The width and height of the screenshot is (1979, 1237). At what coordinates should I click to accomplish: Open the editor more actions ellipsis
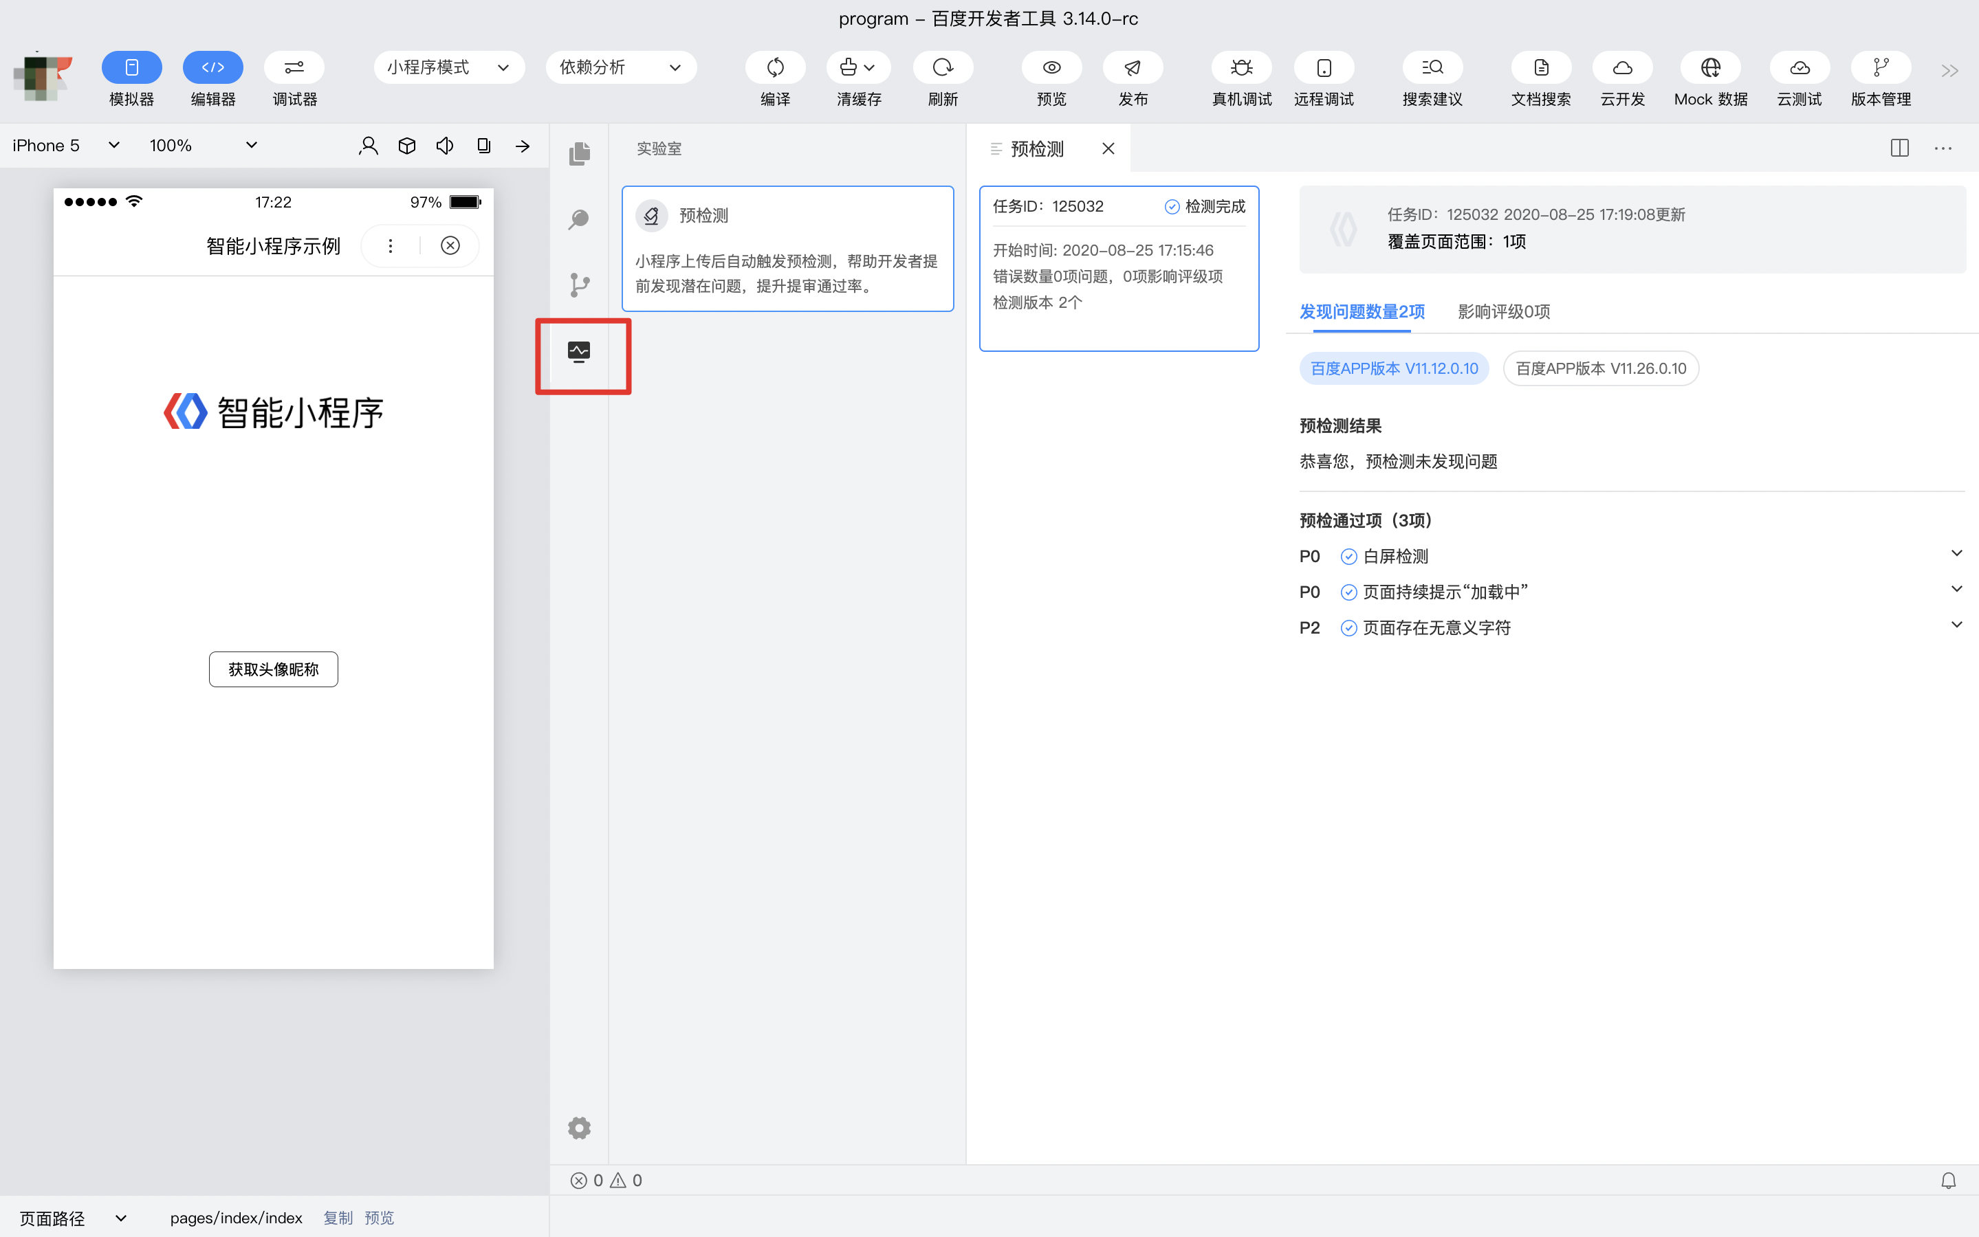1943,148
